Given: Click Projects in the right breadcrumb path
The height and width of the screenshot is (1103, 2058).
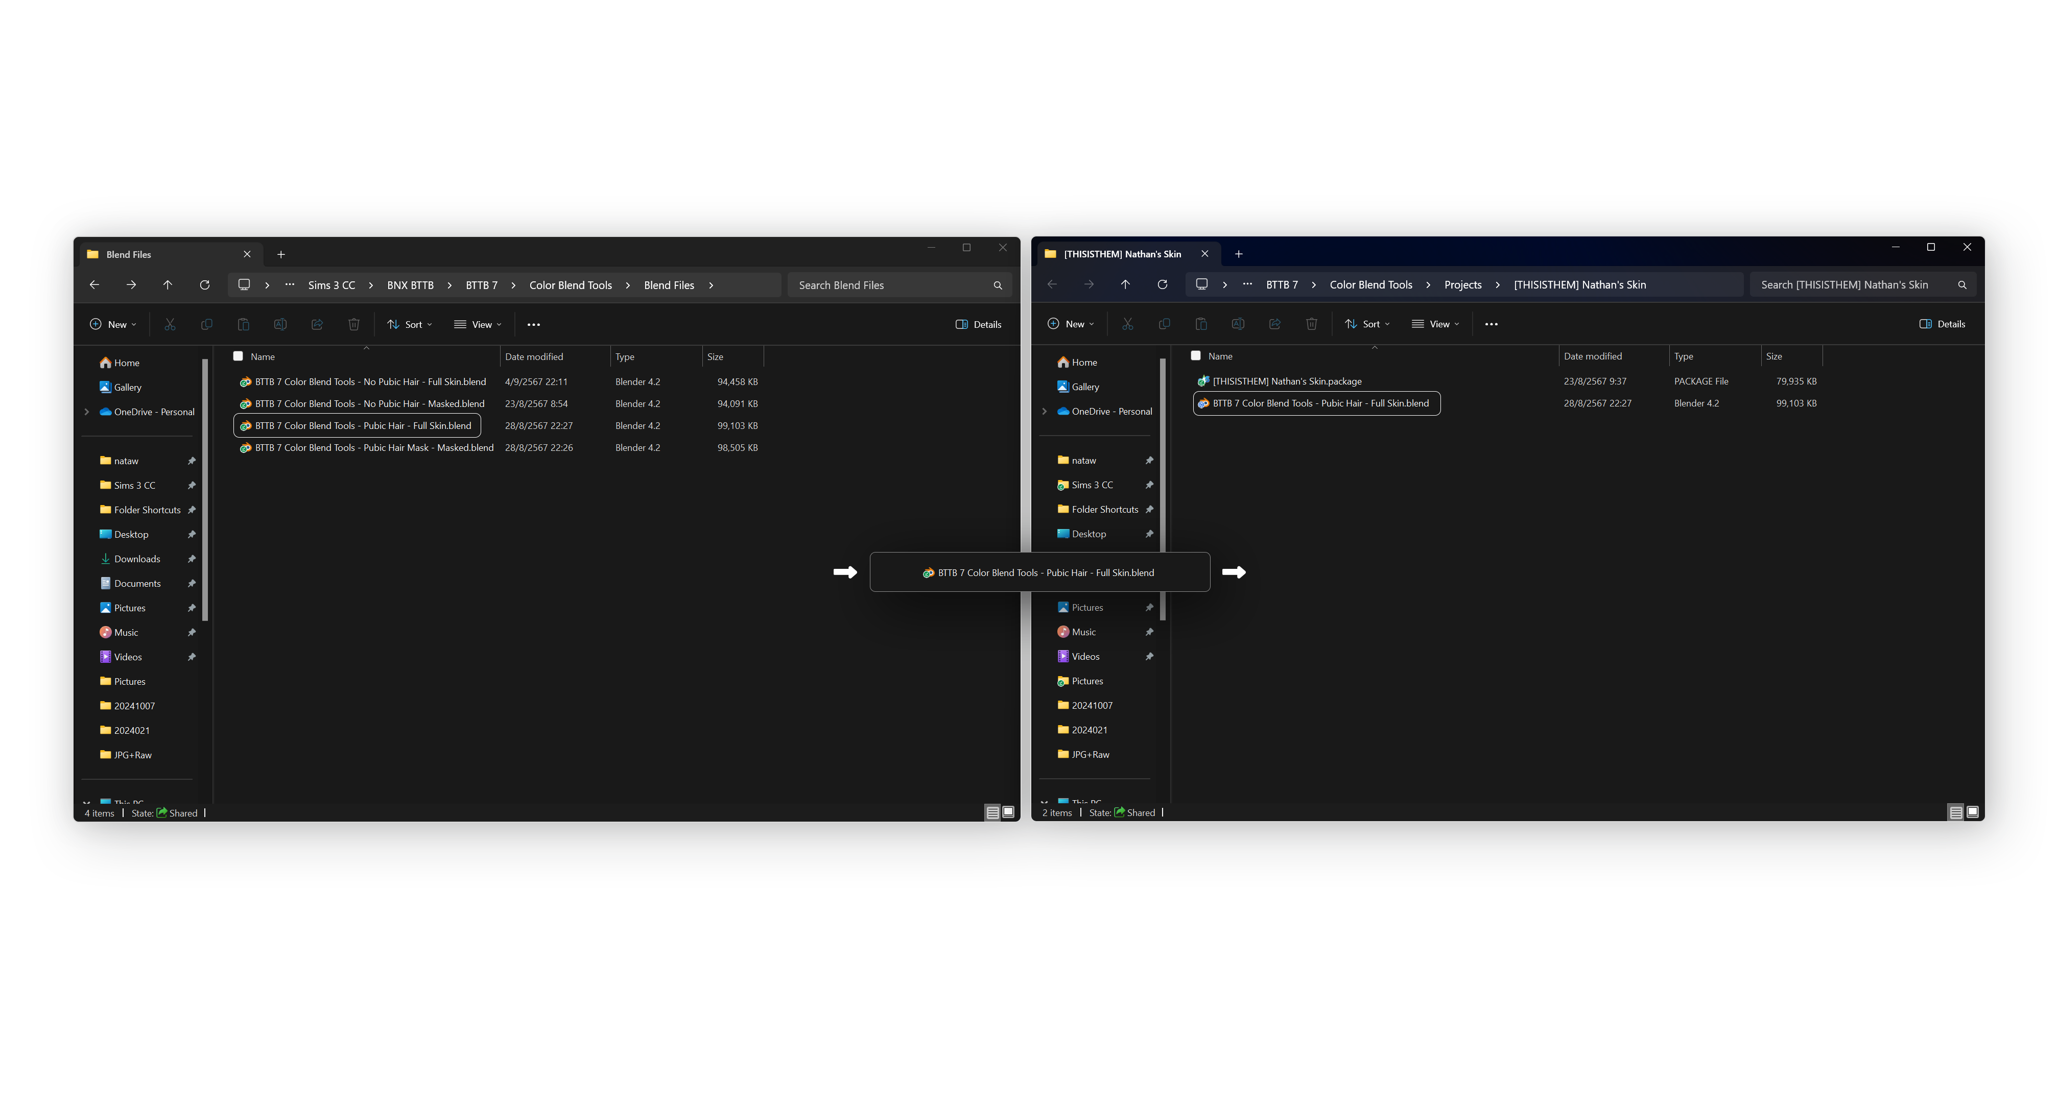Looking at the screenshot, I should point(1462,284).
